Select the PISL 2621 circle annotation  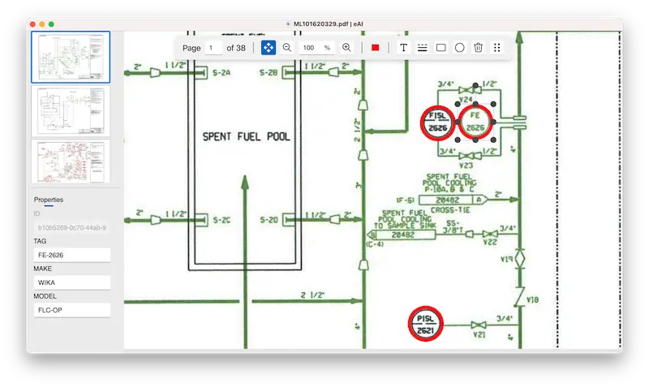(425, 324)
